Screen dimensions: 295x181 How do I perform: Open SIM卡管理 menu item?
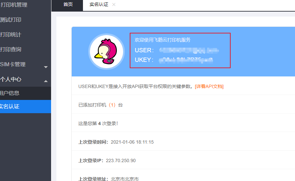pyautogui.click(x=13, y=64)
